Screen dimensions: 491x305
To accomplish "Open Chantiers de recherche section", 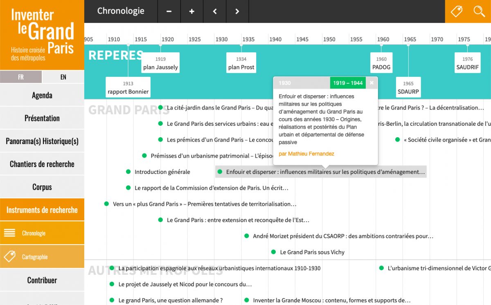I will pyautogui.click(x=42, y=164).
